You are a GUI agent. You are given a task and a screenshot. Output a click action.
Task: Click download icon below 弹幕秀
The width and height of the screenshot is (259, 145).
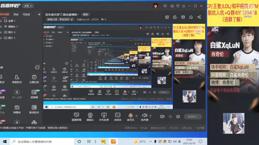pyautogui.click(x=17, y=122)
